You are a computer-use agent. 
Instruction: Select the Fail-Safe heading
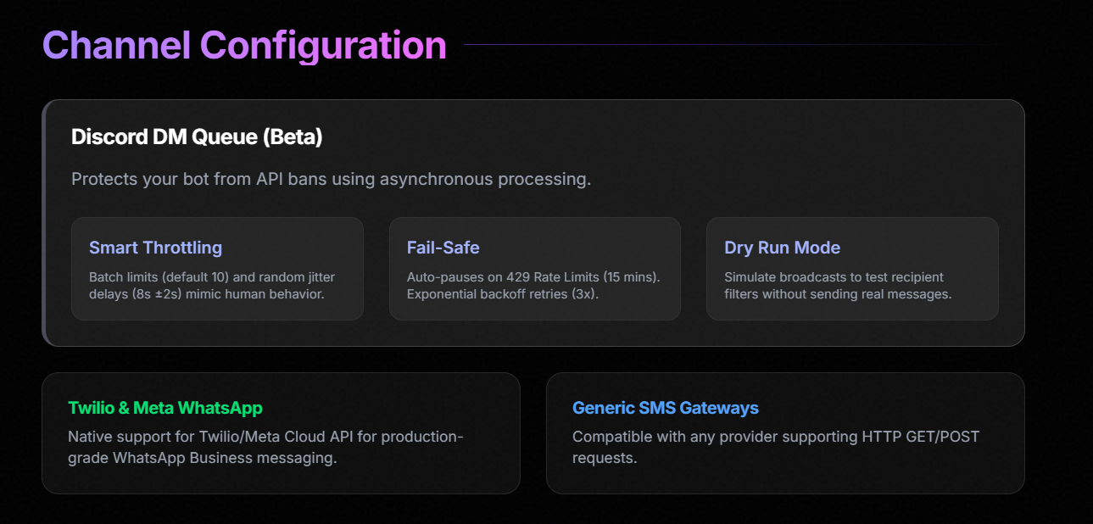tap(443, 248)
